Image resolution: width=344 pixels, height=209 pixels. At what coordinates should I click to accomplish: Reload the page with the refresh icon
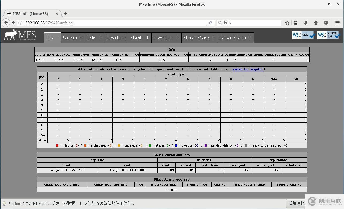tap(210, 23)
